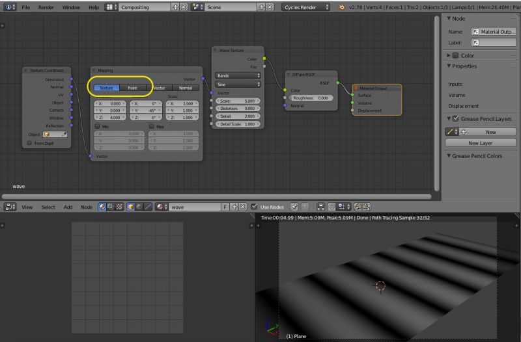Open the Window menu
Image resolution: width=521 pixels, height=342 pixels.
coord(71,7)
